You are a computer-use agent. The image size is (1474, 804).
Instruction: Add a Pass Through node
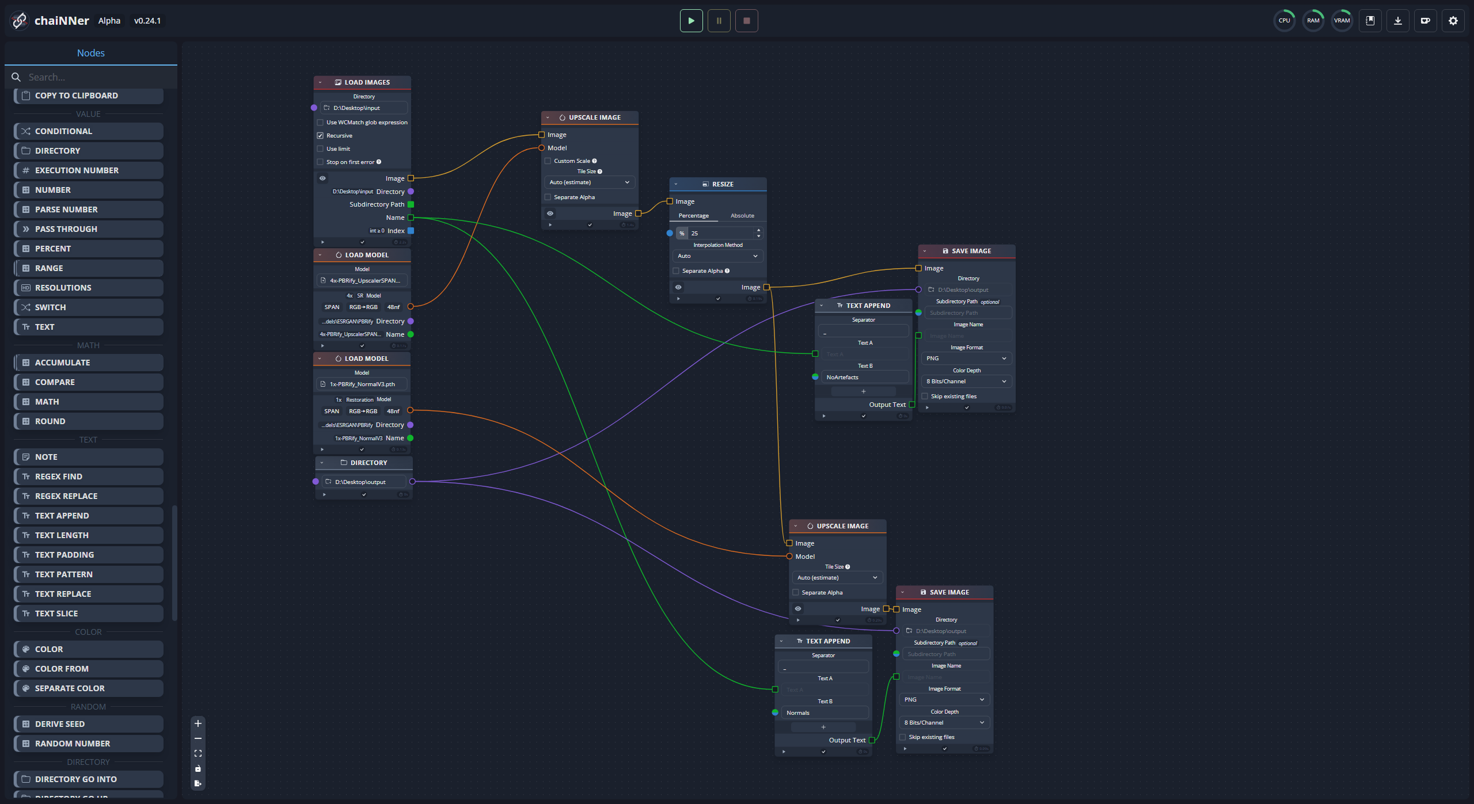89,229
